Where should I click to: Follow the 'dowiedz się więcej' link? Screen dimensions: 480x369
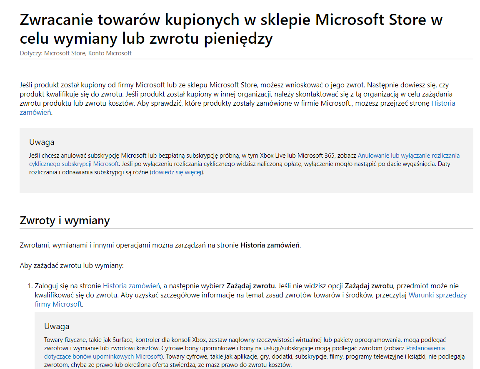(177, 172)
